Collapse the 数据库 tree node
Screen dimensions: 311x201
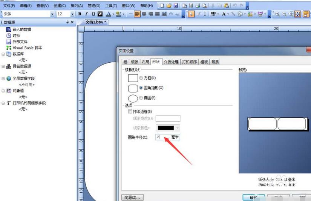click(3, 54)
